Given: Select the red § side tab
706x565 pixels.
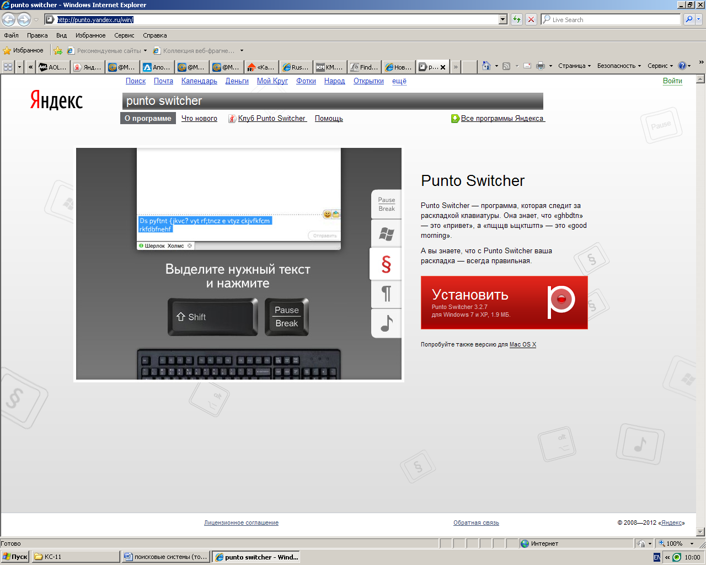Looking at the screenshot, I should [386, 264].
